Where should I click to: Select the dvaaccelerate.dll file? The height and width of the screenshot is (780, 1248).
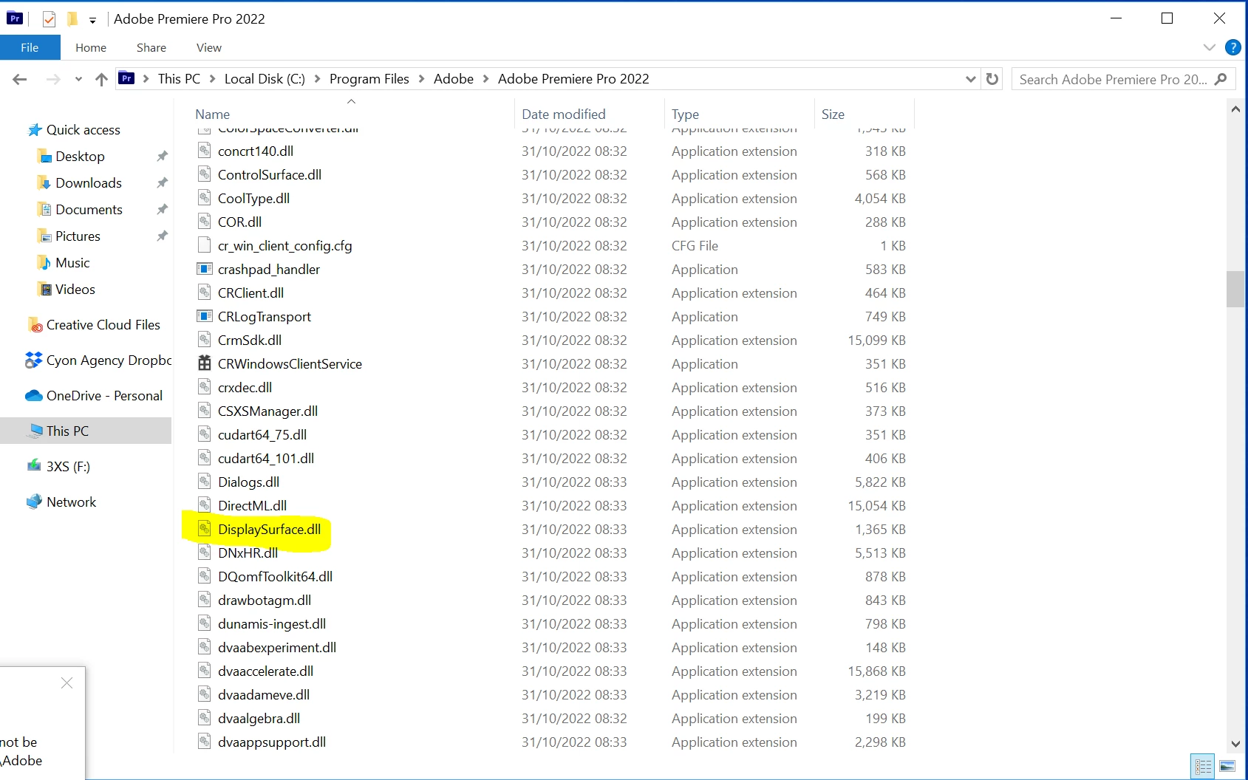pos(265,671)
